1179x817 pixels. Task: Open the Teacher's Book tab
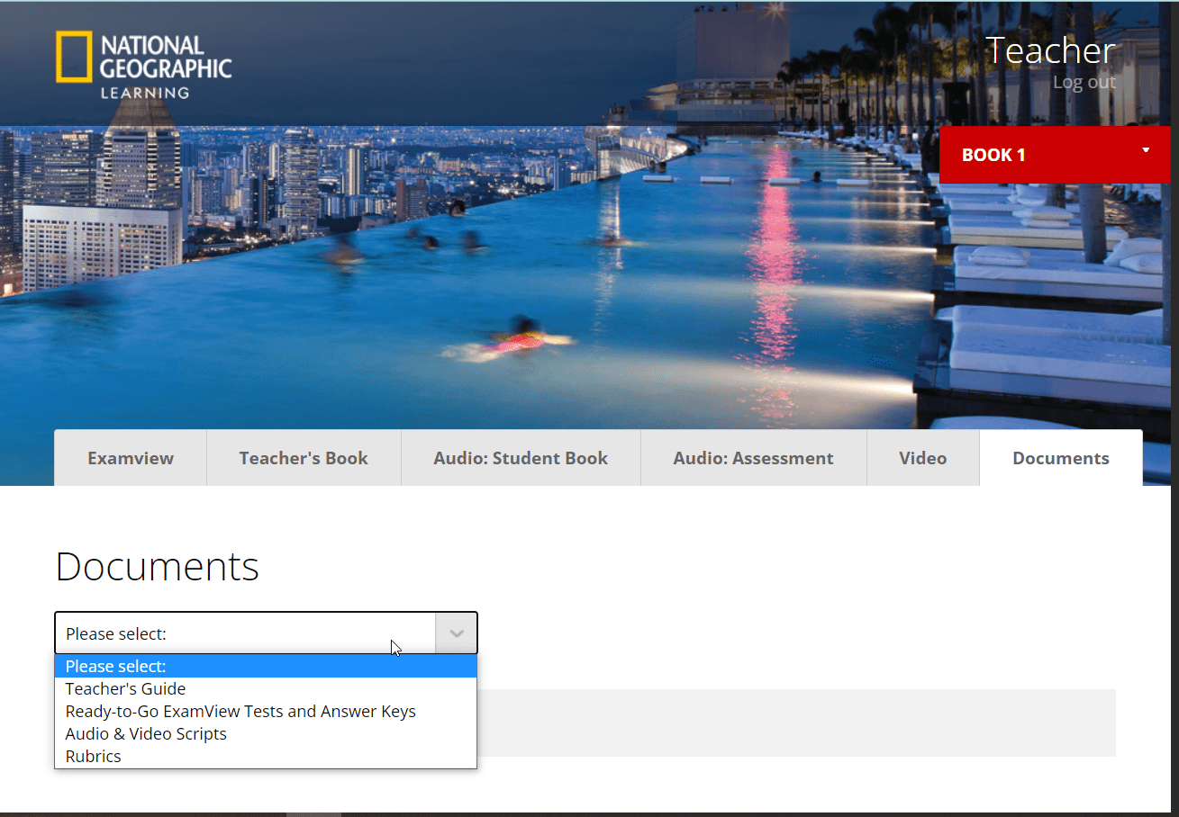click(304, 458)
